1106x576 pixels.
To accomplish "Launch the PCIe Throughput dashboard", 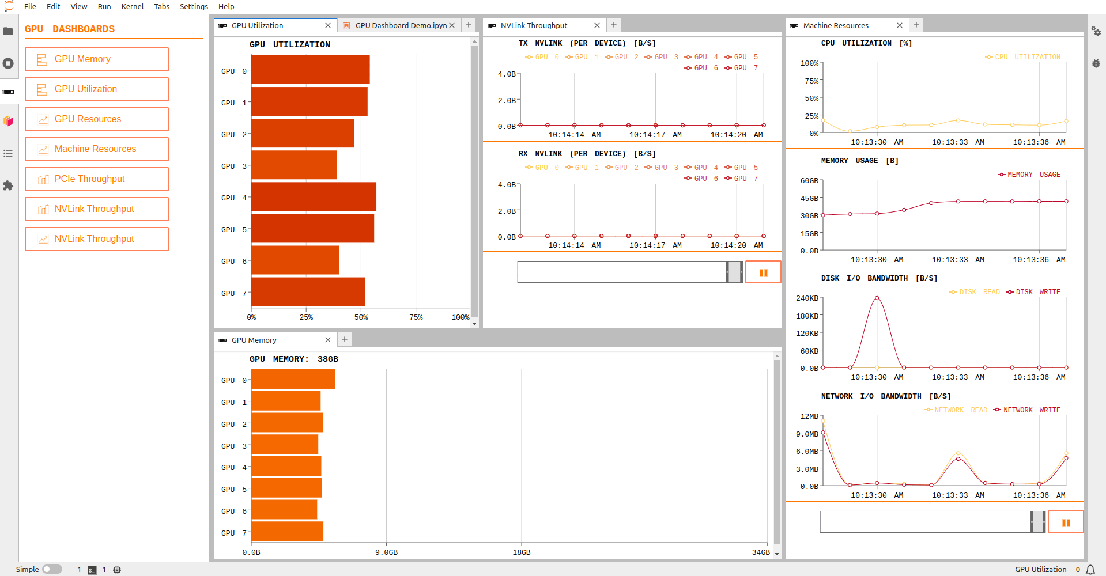I will click(96, 179).
